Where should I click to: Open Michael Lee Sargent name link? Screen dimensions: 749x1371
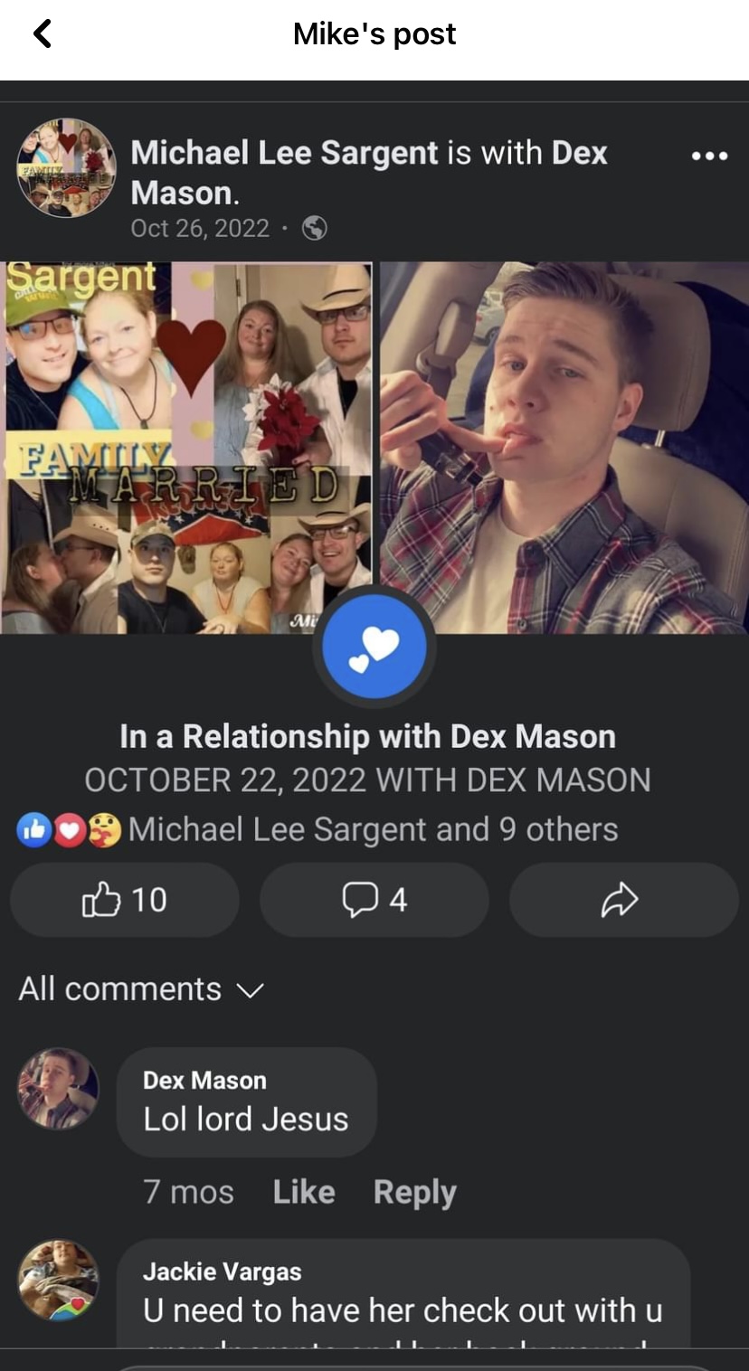click(284, 153)
